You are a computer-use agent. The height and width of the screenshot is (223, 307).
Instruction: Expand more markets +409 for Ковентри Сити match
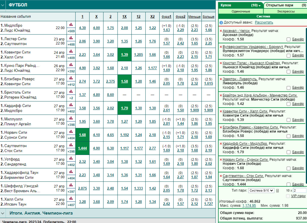(71, 58)
